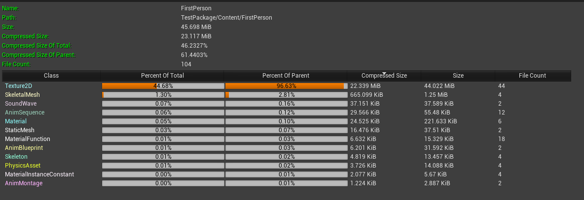
Task: Click the SoundWave class name
Action: click(x=21, y=104)
